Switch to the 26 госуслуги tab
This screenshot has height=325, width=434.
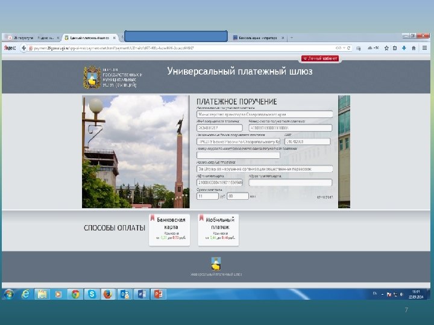point(33,38)
